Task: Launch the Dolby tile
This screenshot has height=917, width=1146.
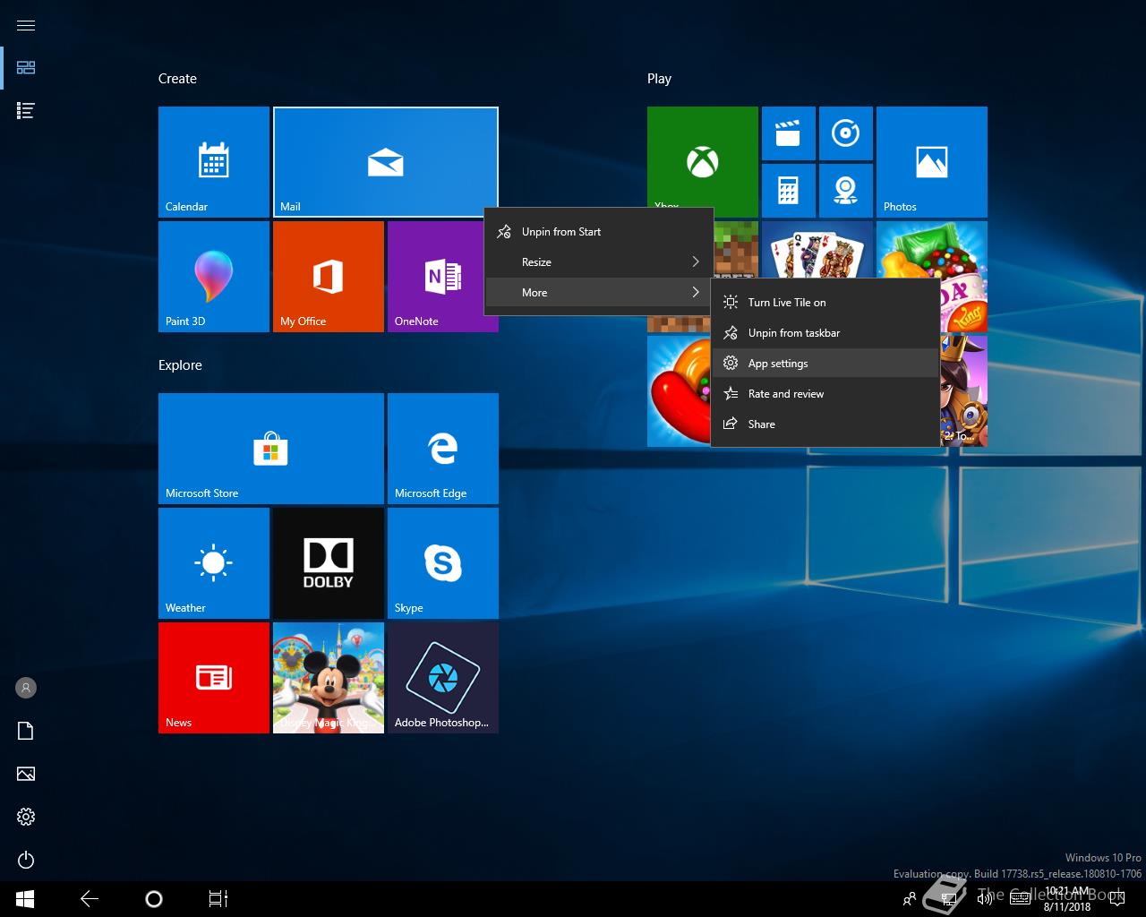Action: click(x=329, y=563)
